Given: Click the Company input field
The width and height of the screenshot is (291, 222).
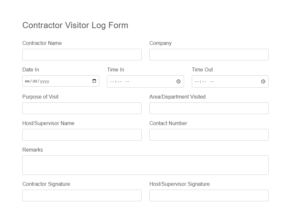Looking at the screenshot, I should coord(209,55).
